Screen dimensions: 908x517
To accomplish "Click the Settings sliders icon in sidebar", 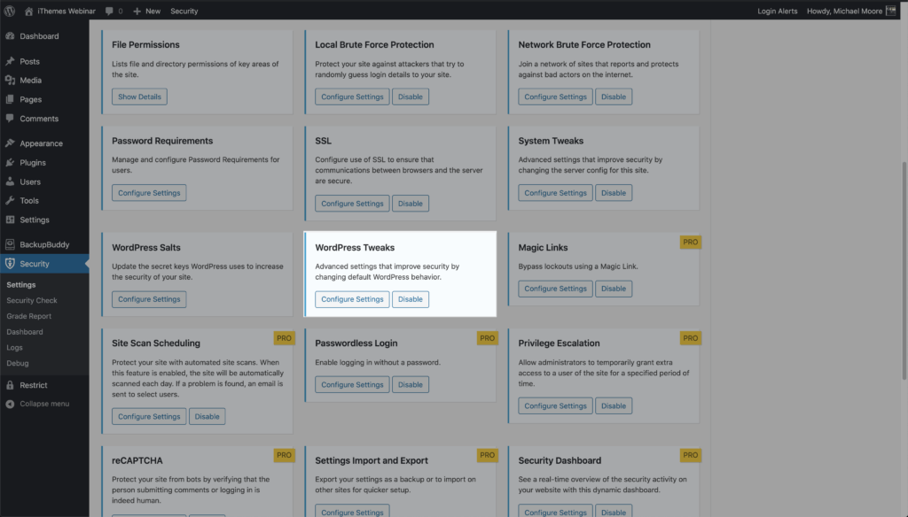I will tap(10, 220).
